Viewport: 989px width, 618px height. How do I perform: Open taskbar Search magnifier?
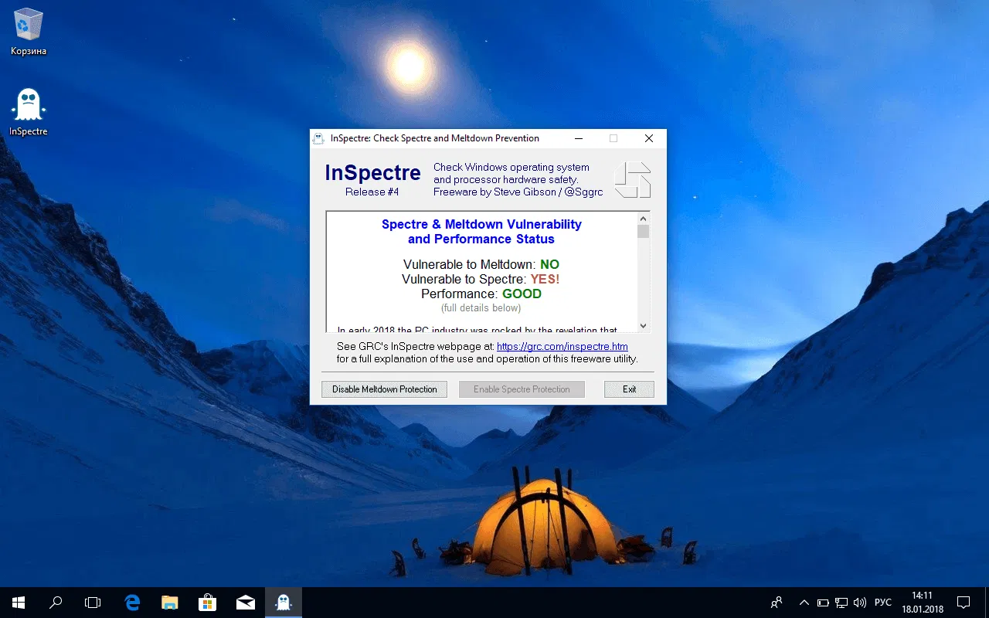pos(56,603)
